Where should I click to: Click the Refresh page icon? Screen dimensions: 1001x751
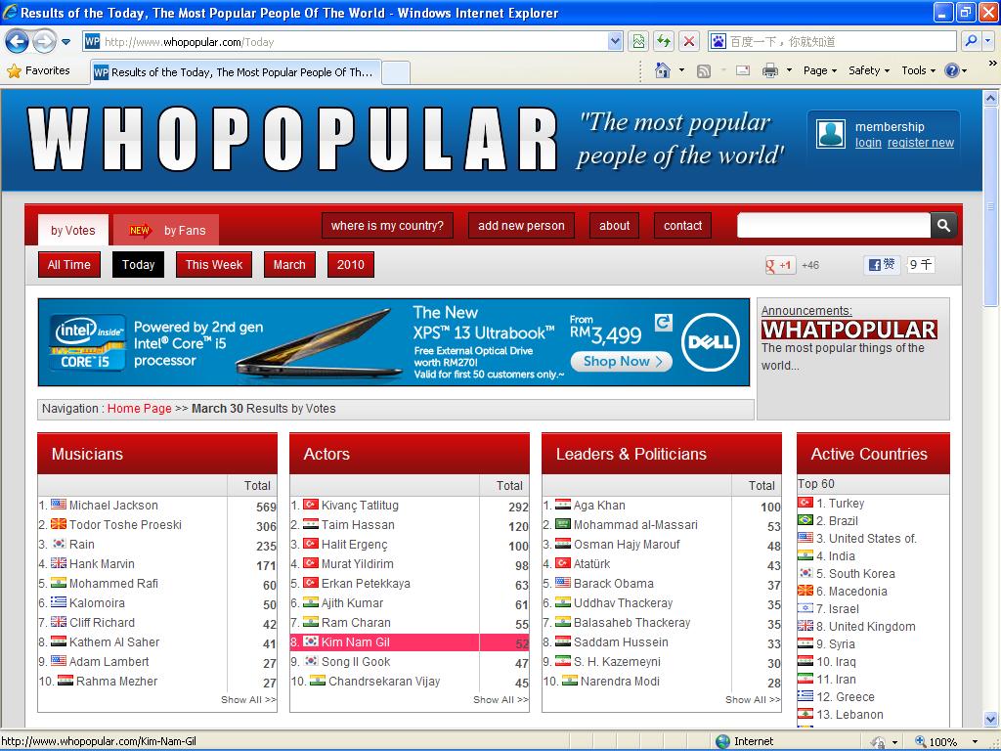coord(664,41)
